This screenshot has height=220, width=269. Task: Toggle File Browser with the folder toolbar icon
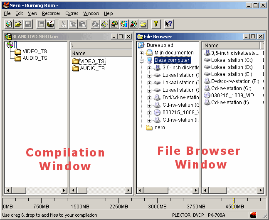[143, 24]
